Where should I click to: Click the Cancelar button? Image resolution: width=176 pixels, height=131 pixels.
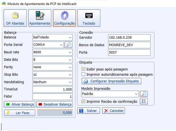(114, 111)
